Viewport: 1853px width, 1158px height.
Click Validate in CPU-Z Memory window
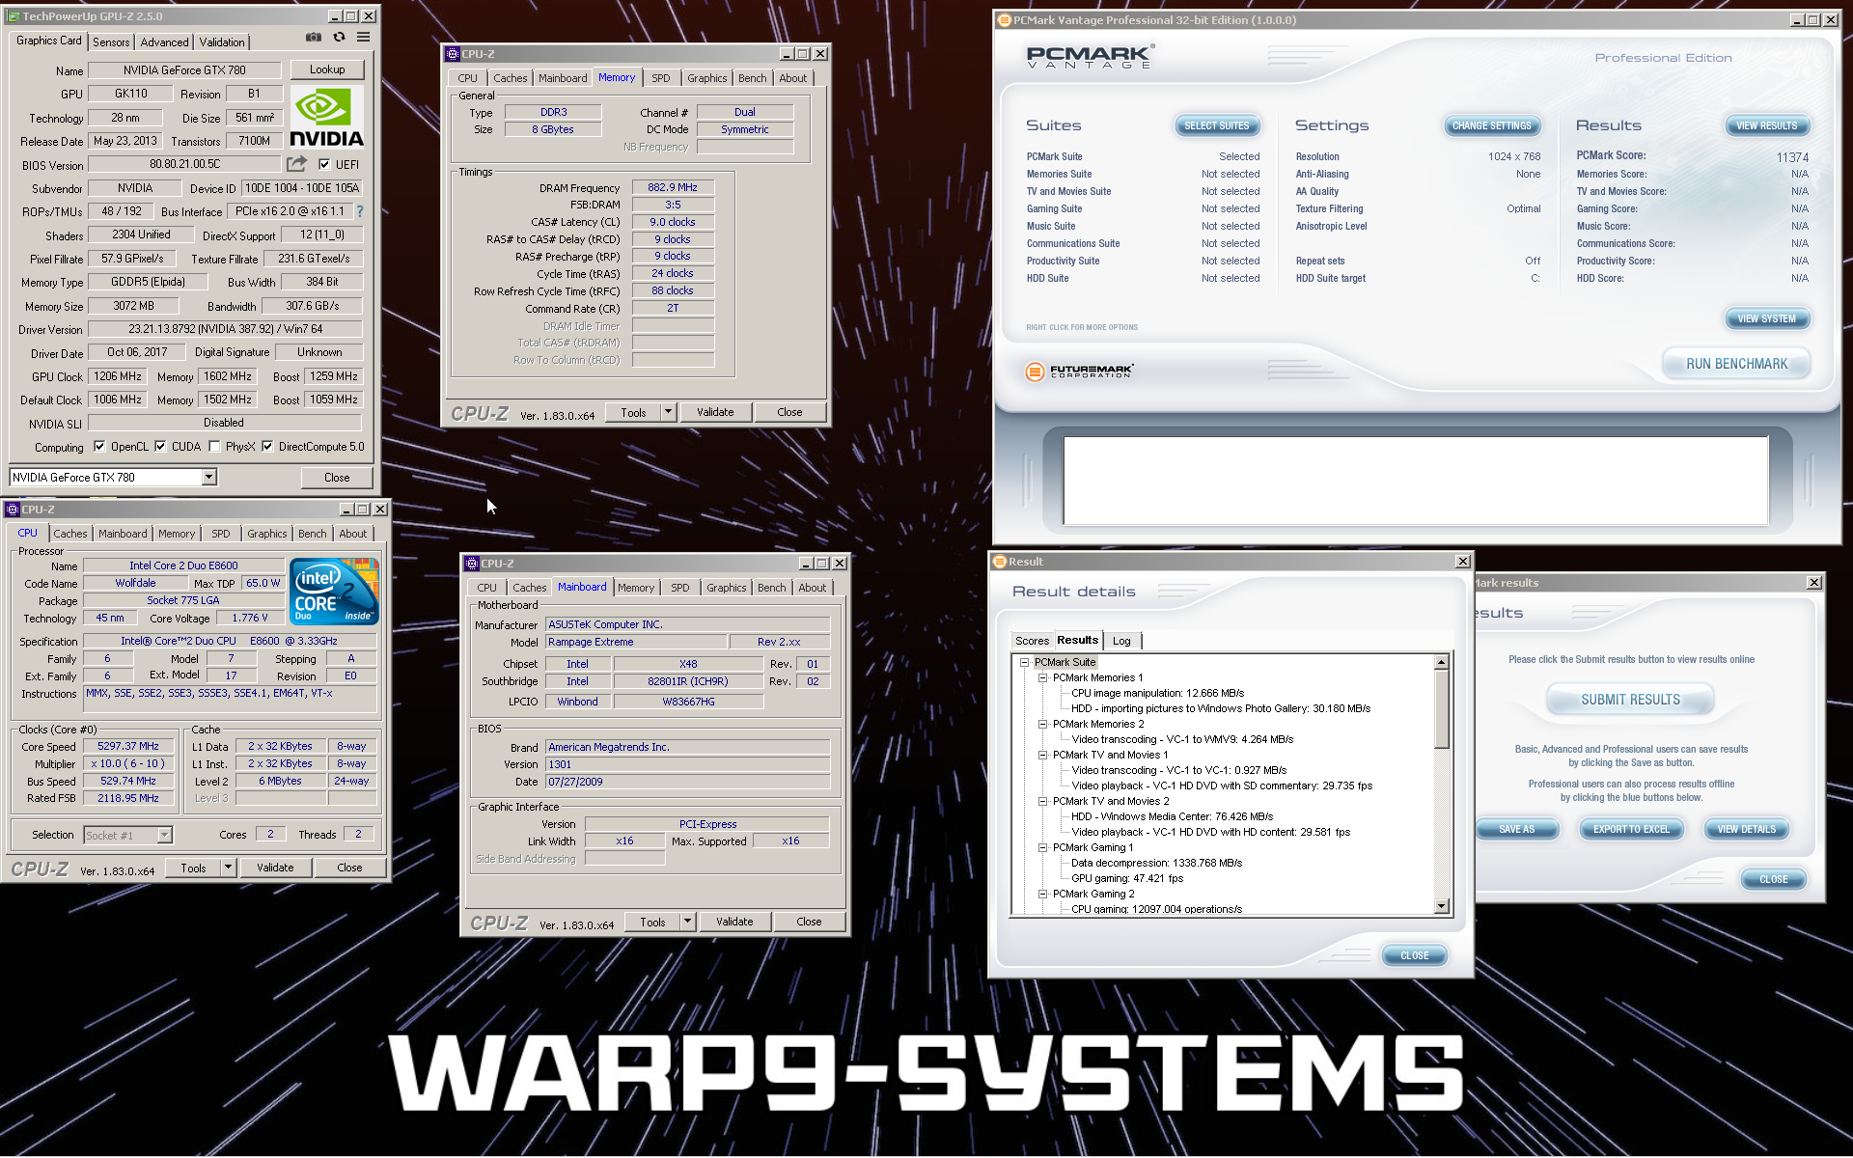pos(715,412)
